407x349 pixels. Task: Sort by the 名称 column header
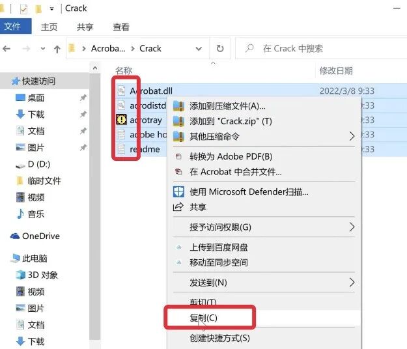[124, 70]
